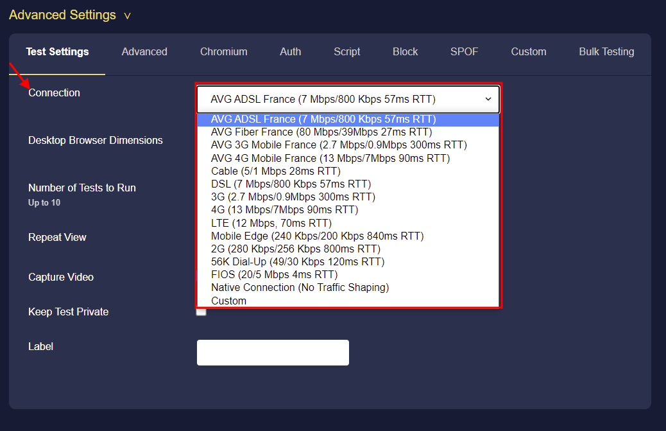Open the Test Settings tab

coord(57,51)
